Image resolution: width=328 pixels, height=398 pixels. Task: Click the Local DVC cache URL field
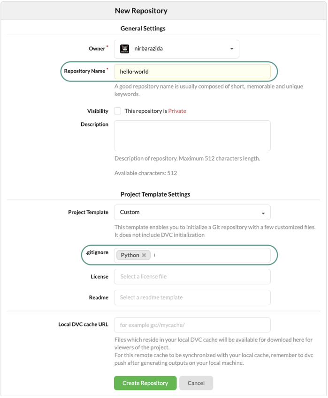[x=192, y=324]
